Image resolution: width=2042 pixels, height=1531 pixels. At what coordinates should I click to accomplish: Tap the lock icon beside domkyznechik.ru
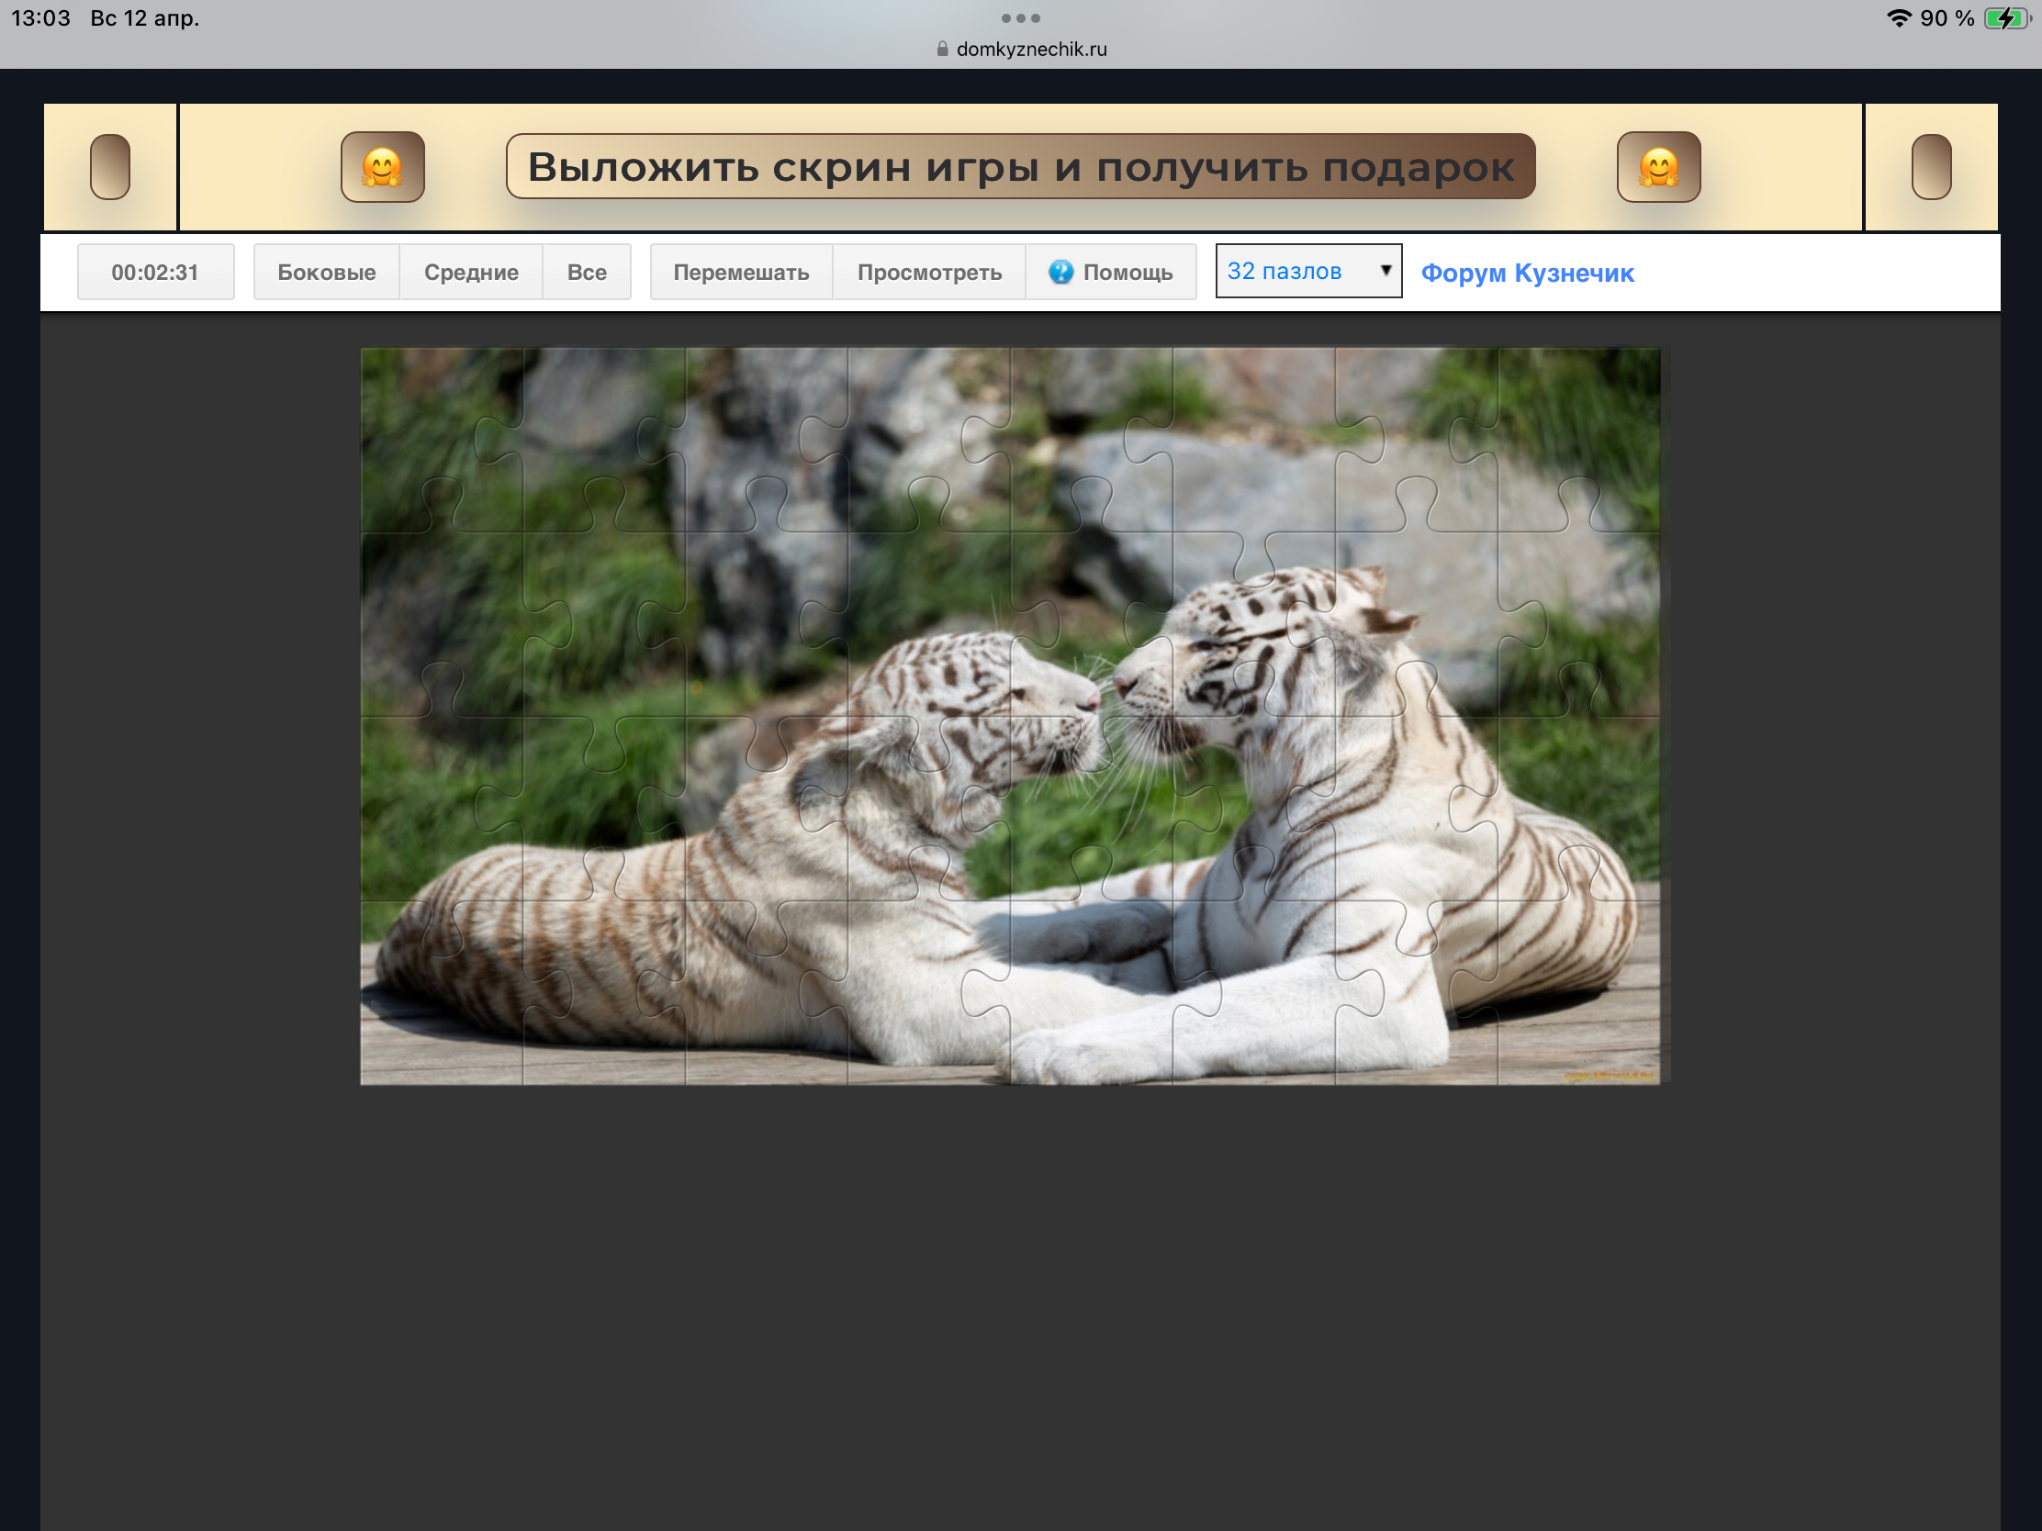tap(943, 49)
